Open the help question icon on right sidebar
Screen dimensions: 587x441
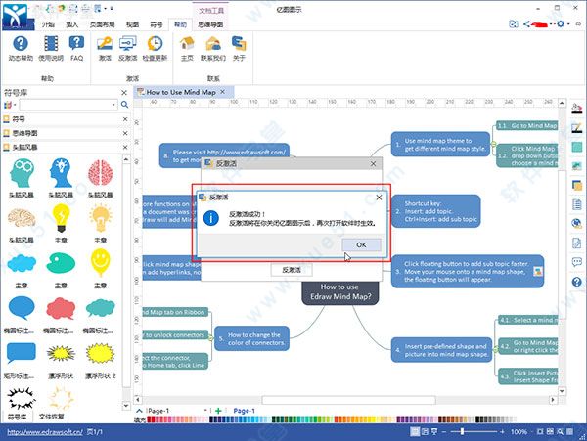(577, 282)
